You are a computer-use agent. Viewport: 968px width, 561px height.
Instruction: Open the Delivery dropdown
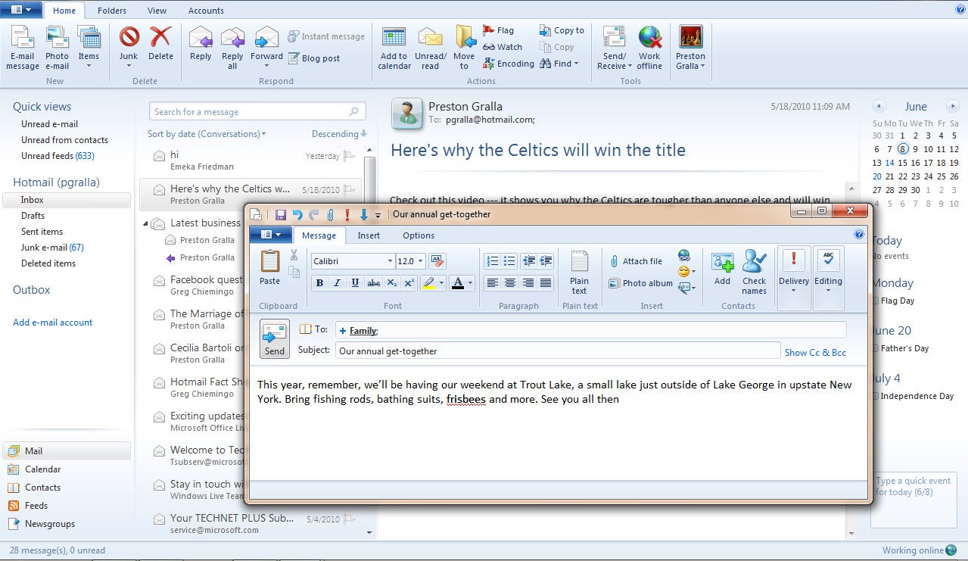tap(794, 277)
